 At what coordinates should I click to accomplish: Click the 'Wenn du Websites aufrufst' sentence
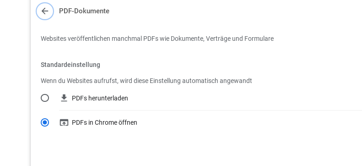point(146,81)
